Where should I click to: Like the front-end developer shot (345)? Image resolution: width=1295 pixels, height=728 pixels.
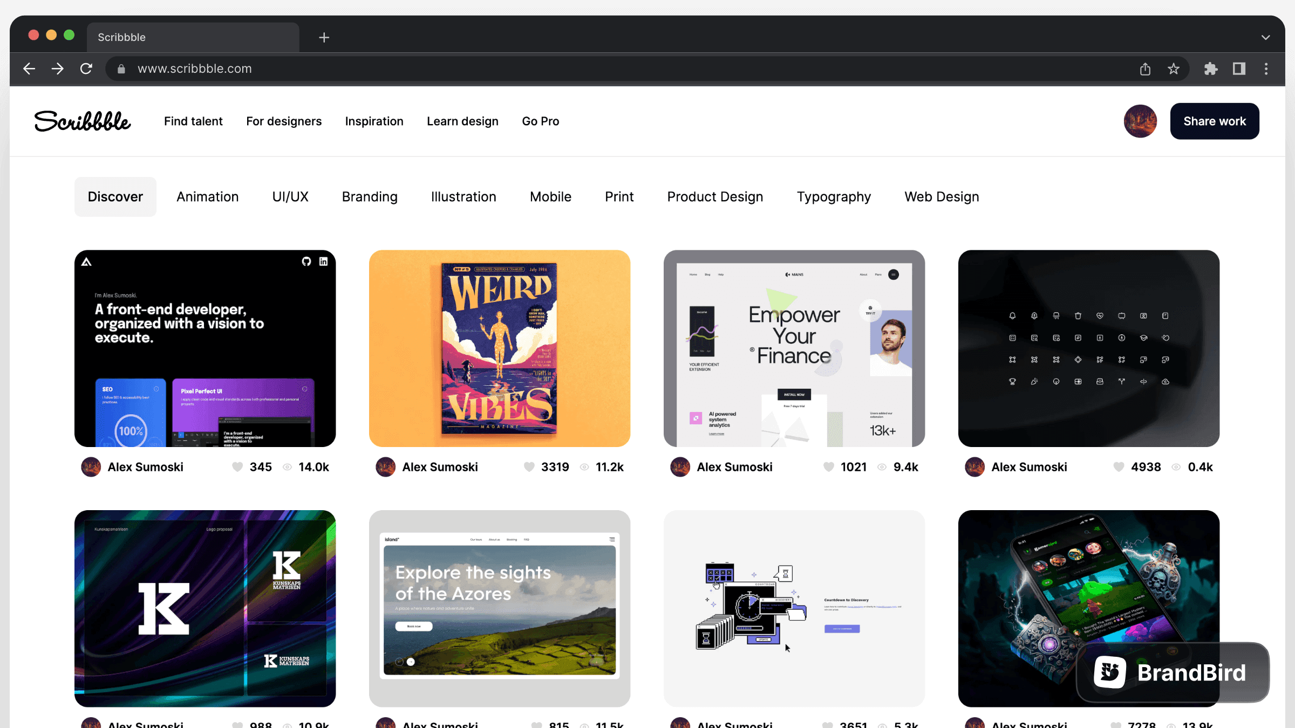(237, 467)
